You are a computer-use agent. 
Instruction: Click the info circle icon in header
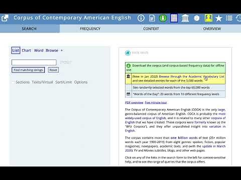[x=141, y=18]
